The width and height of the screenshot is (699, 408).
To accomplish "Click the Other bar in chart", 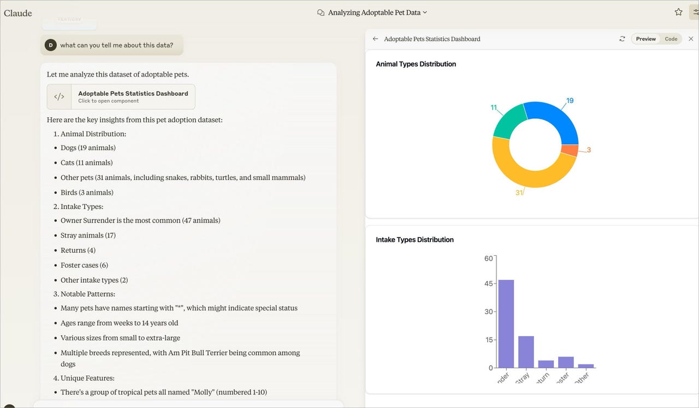I will (x=586, y=366).
